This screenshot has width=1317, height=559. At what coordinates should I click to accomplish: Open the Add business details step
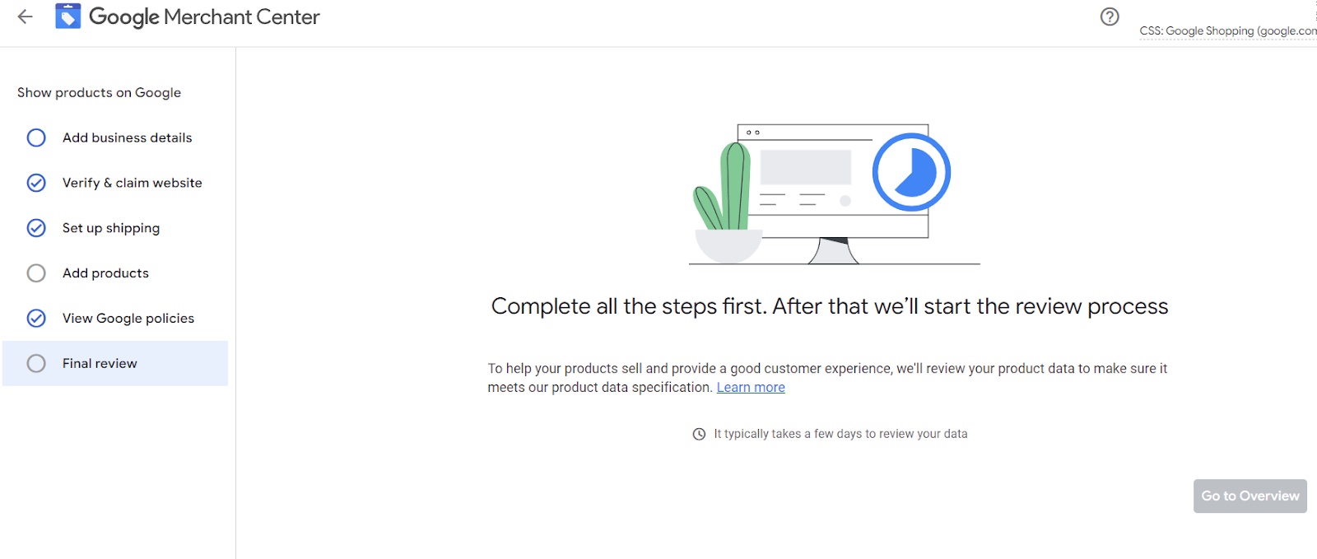tap(127, 137)
